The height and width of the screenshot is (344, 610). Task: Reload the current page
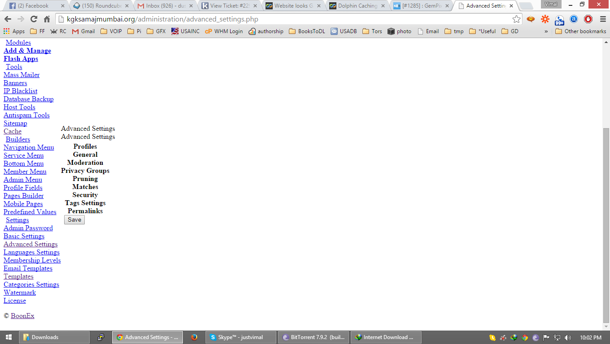pos(34,19)
